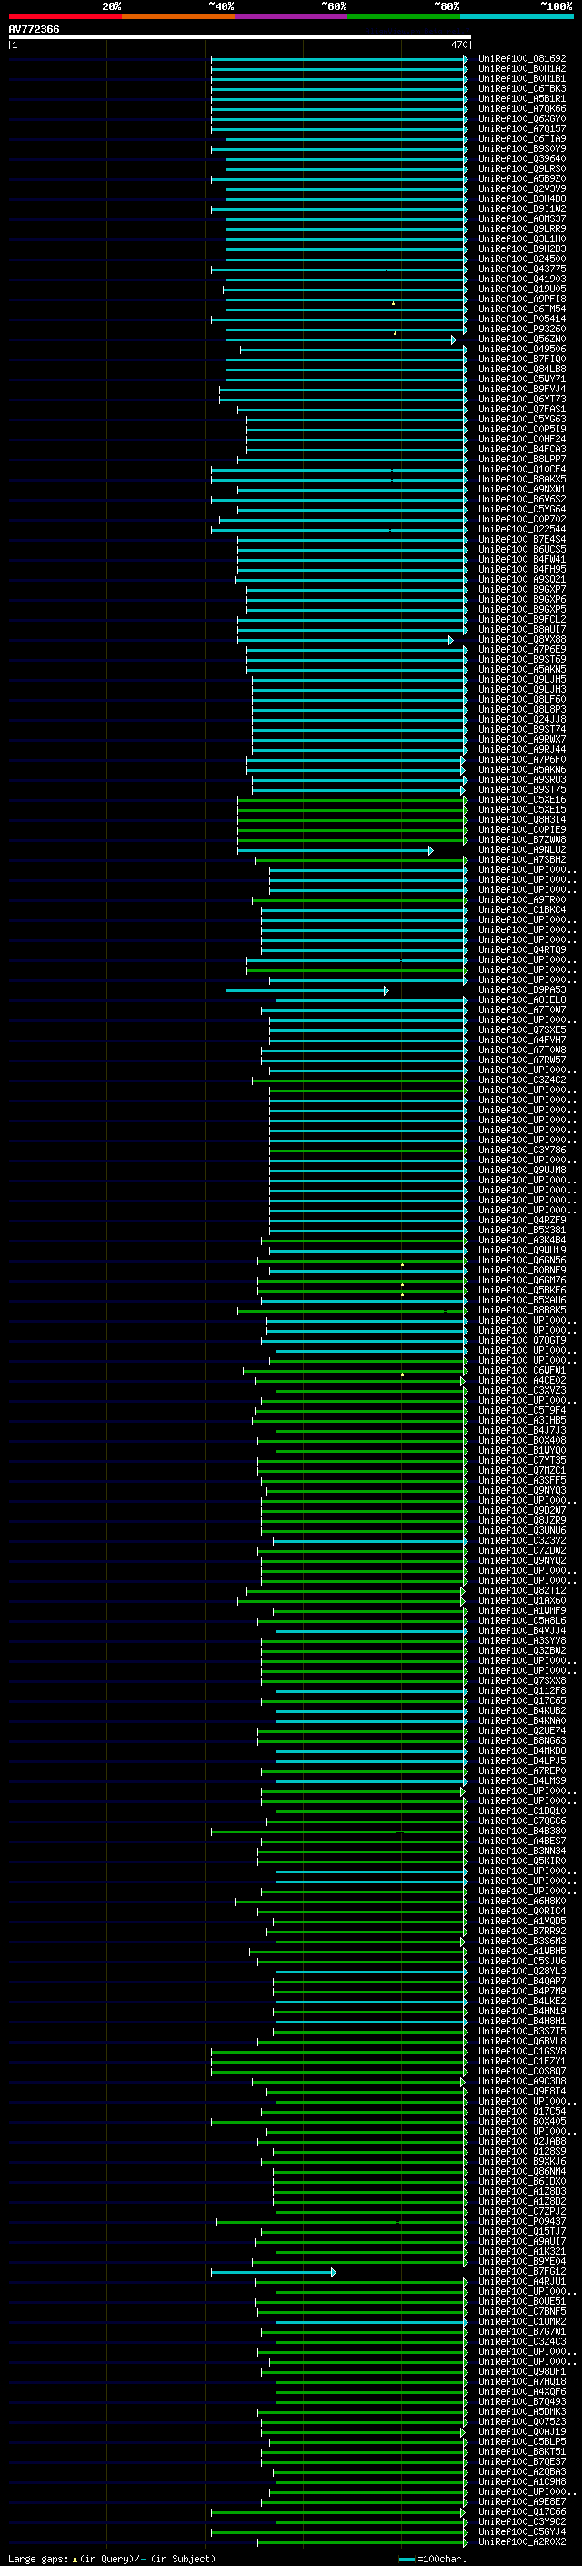Viewport: 582px width, 2566px height.
Task: Click the purple ~60% identity color bar
Action: coord(292,16)
